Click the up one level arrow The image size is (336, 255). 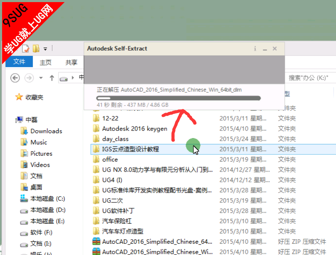point(52,78)
